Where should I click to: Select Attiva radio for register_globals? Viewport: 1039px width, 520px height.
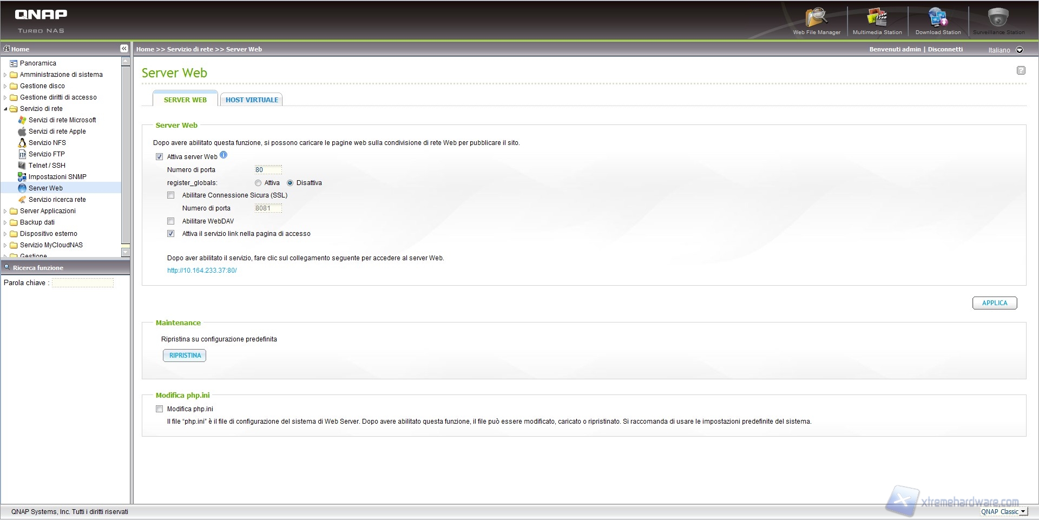pyautogui.click(x=258, y=183)
